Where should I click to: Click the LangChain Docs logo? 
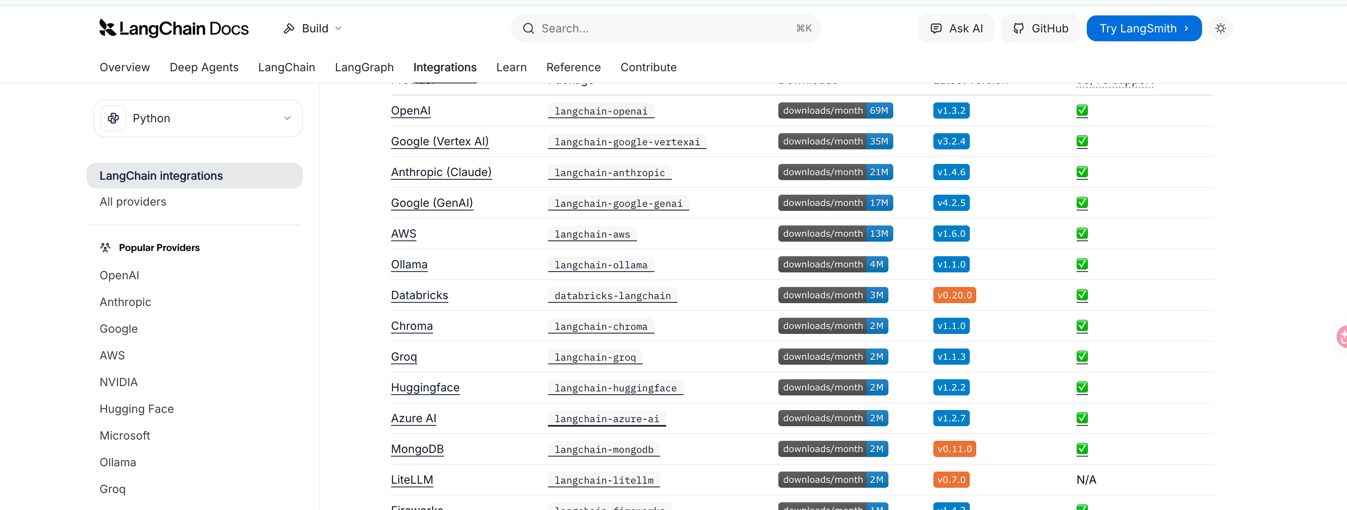[174, 28]
